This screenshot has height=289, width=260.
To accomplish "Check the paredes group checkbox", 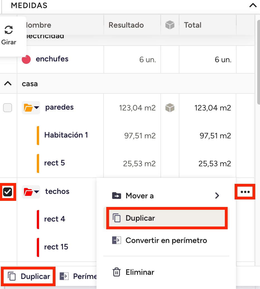I will tap(8, 108).
